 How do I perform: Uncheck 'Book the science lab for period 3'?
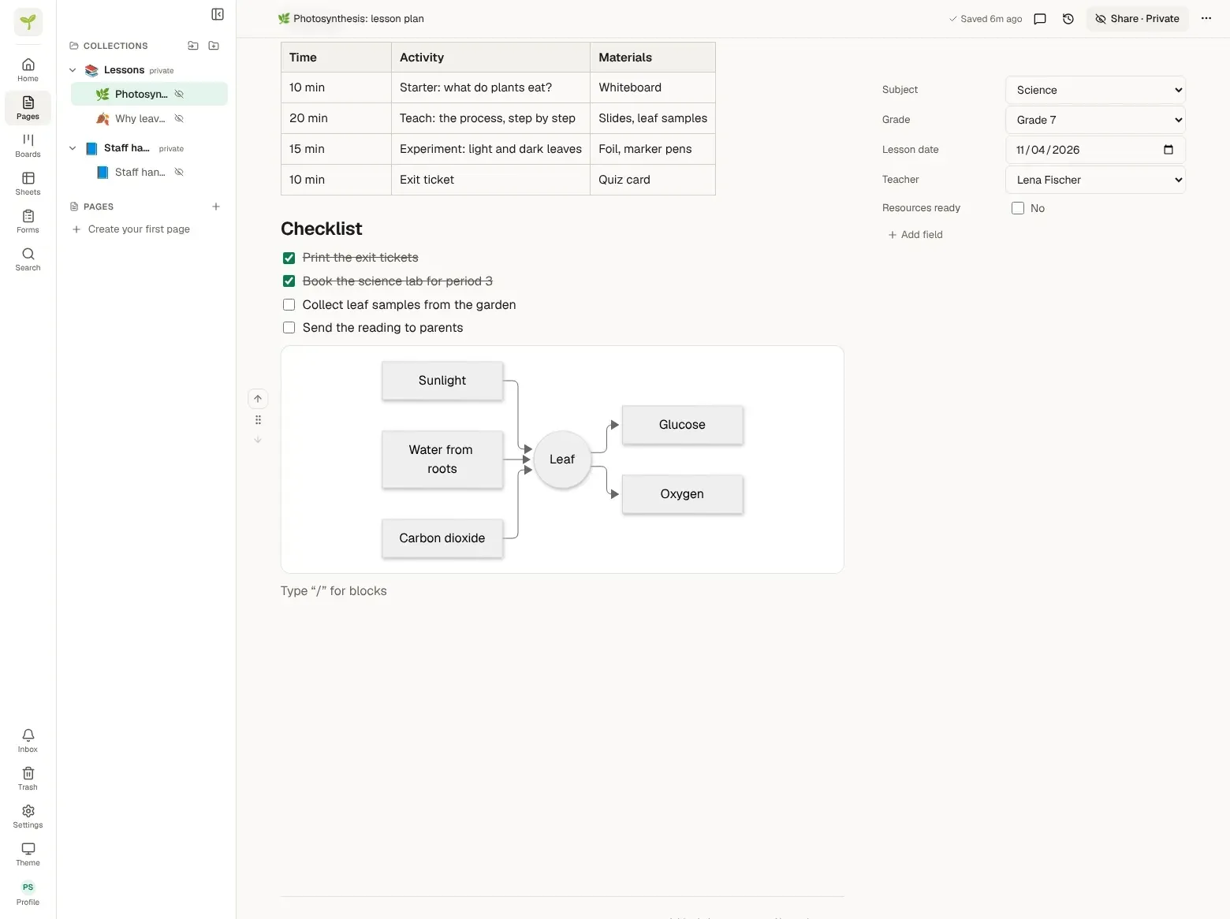click(289, 281)
